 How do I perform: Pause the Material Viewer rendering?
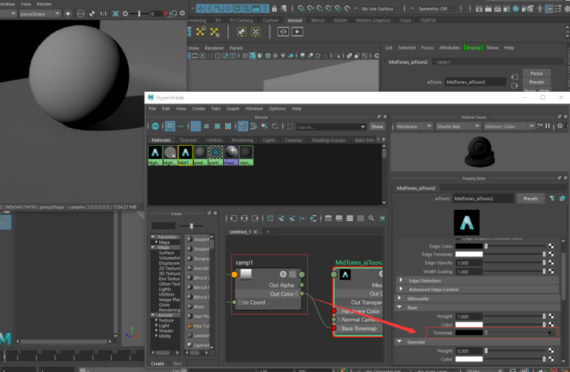(547, 126)
